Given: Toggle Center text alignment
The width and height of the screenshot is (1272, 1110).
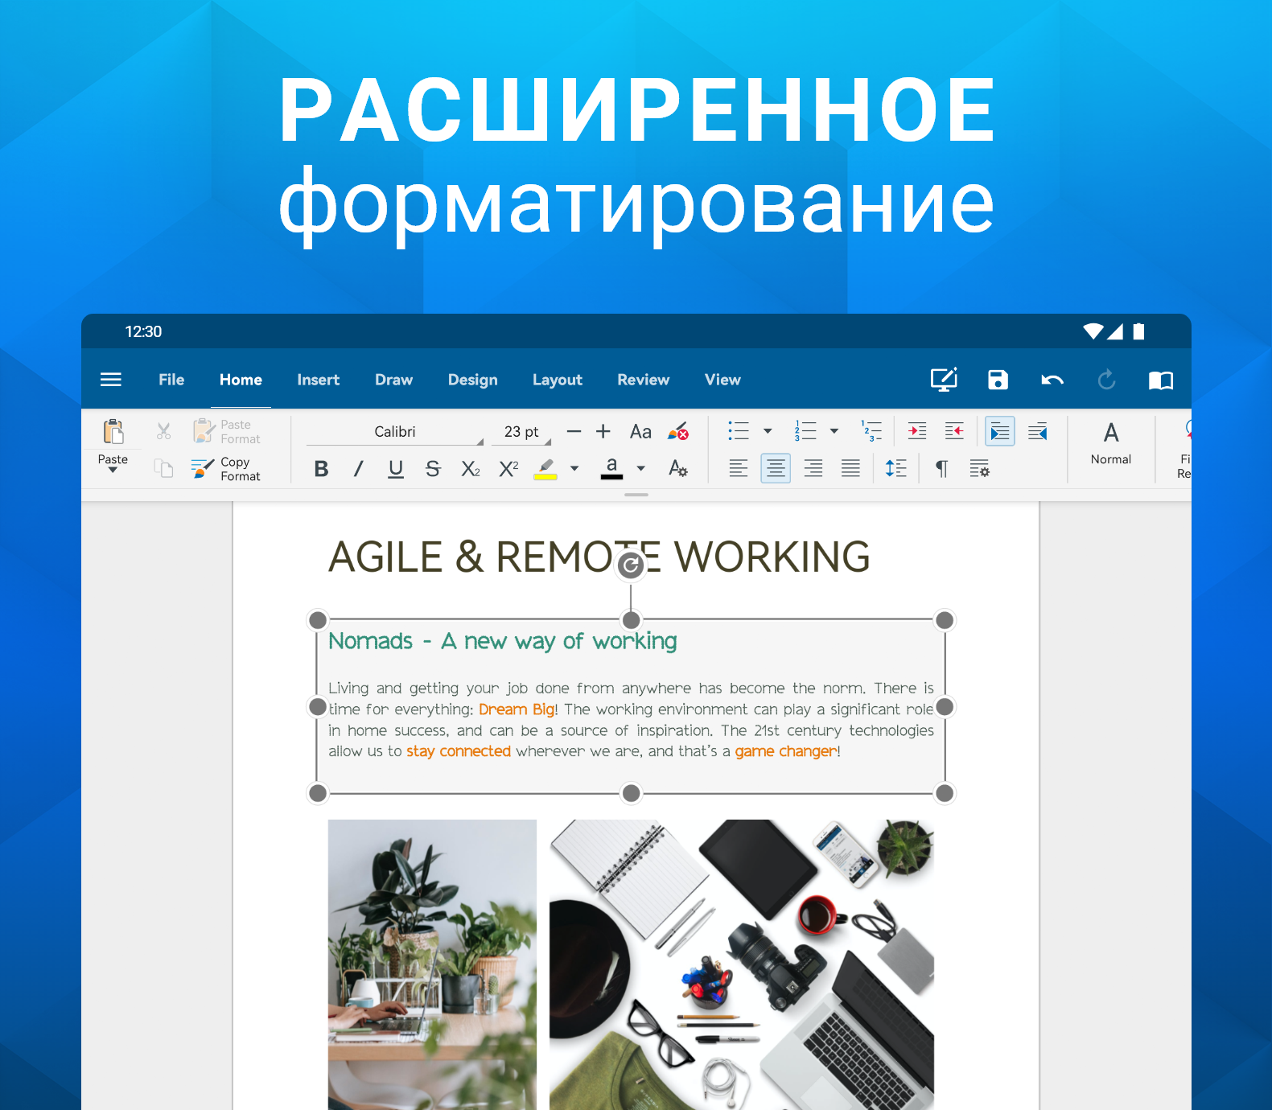Looking at the screenshot, I should [776, 468].
